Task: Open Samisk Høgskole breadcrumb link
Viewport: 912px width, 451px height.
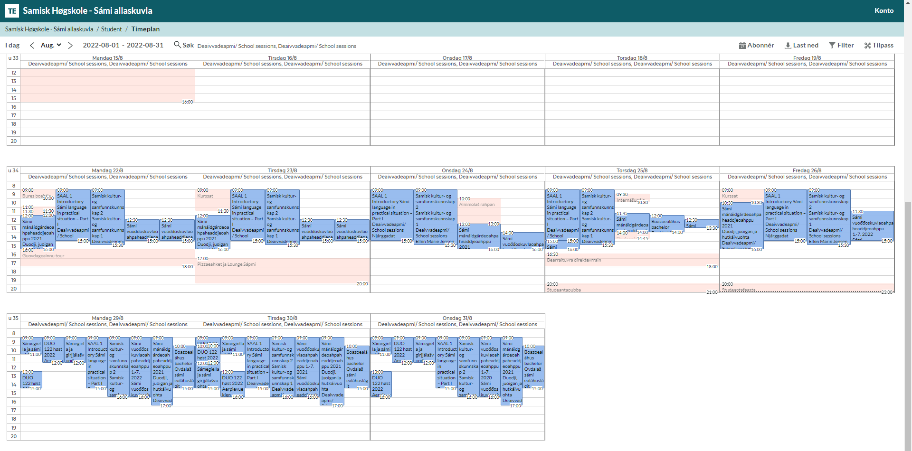Action: click(49, 29)
